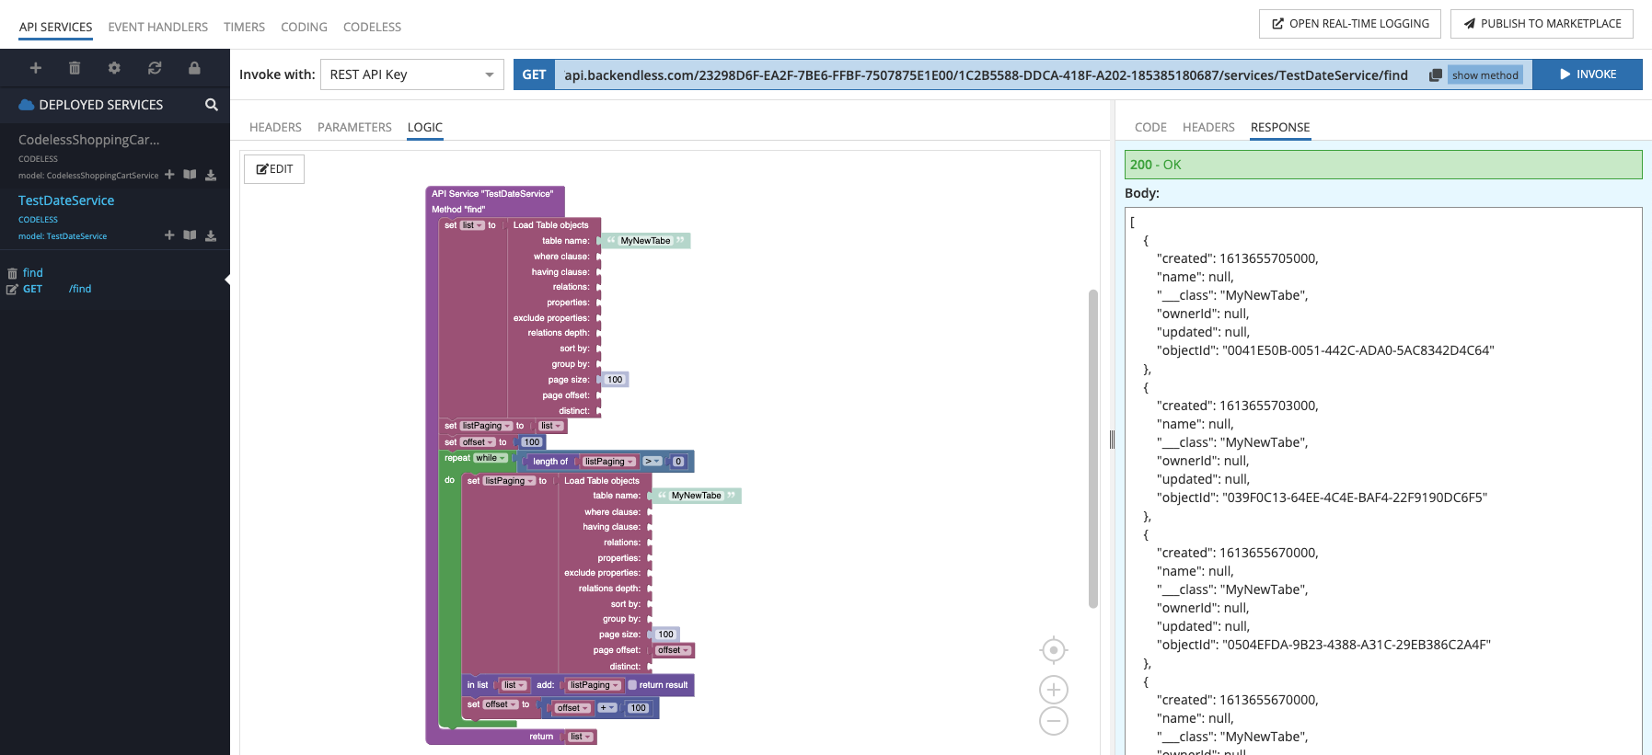Click Publish to Marketplace button
1652x755 pixels.
[1541, 24]
